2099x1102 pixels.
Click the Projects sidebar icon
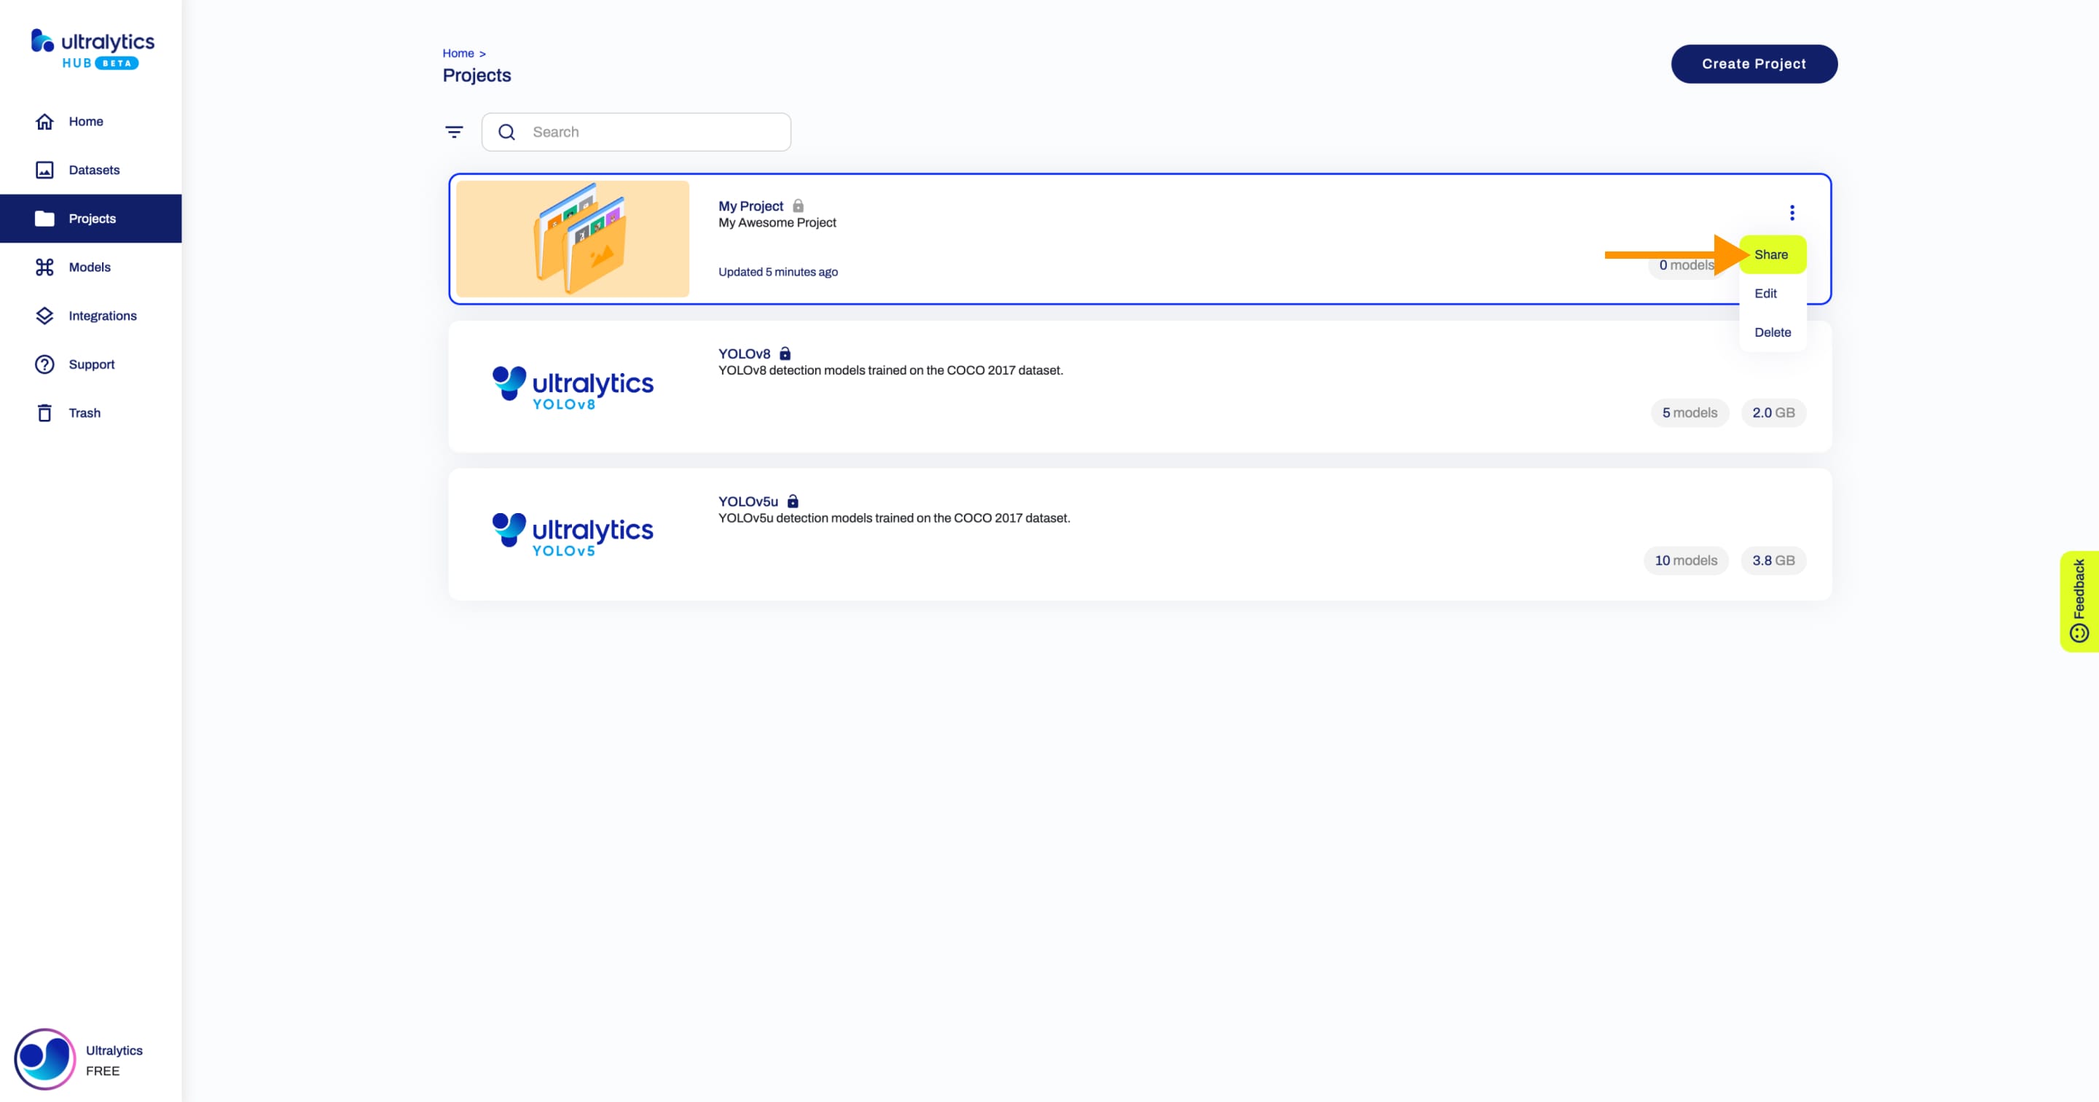[x=43, y=218]
